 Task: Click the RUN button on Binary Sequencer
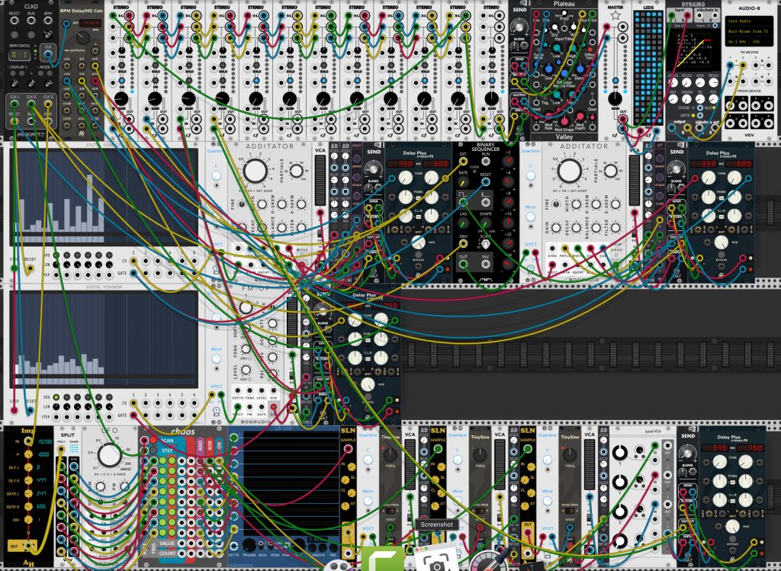click(485, 162)
